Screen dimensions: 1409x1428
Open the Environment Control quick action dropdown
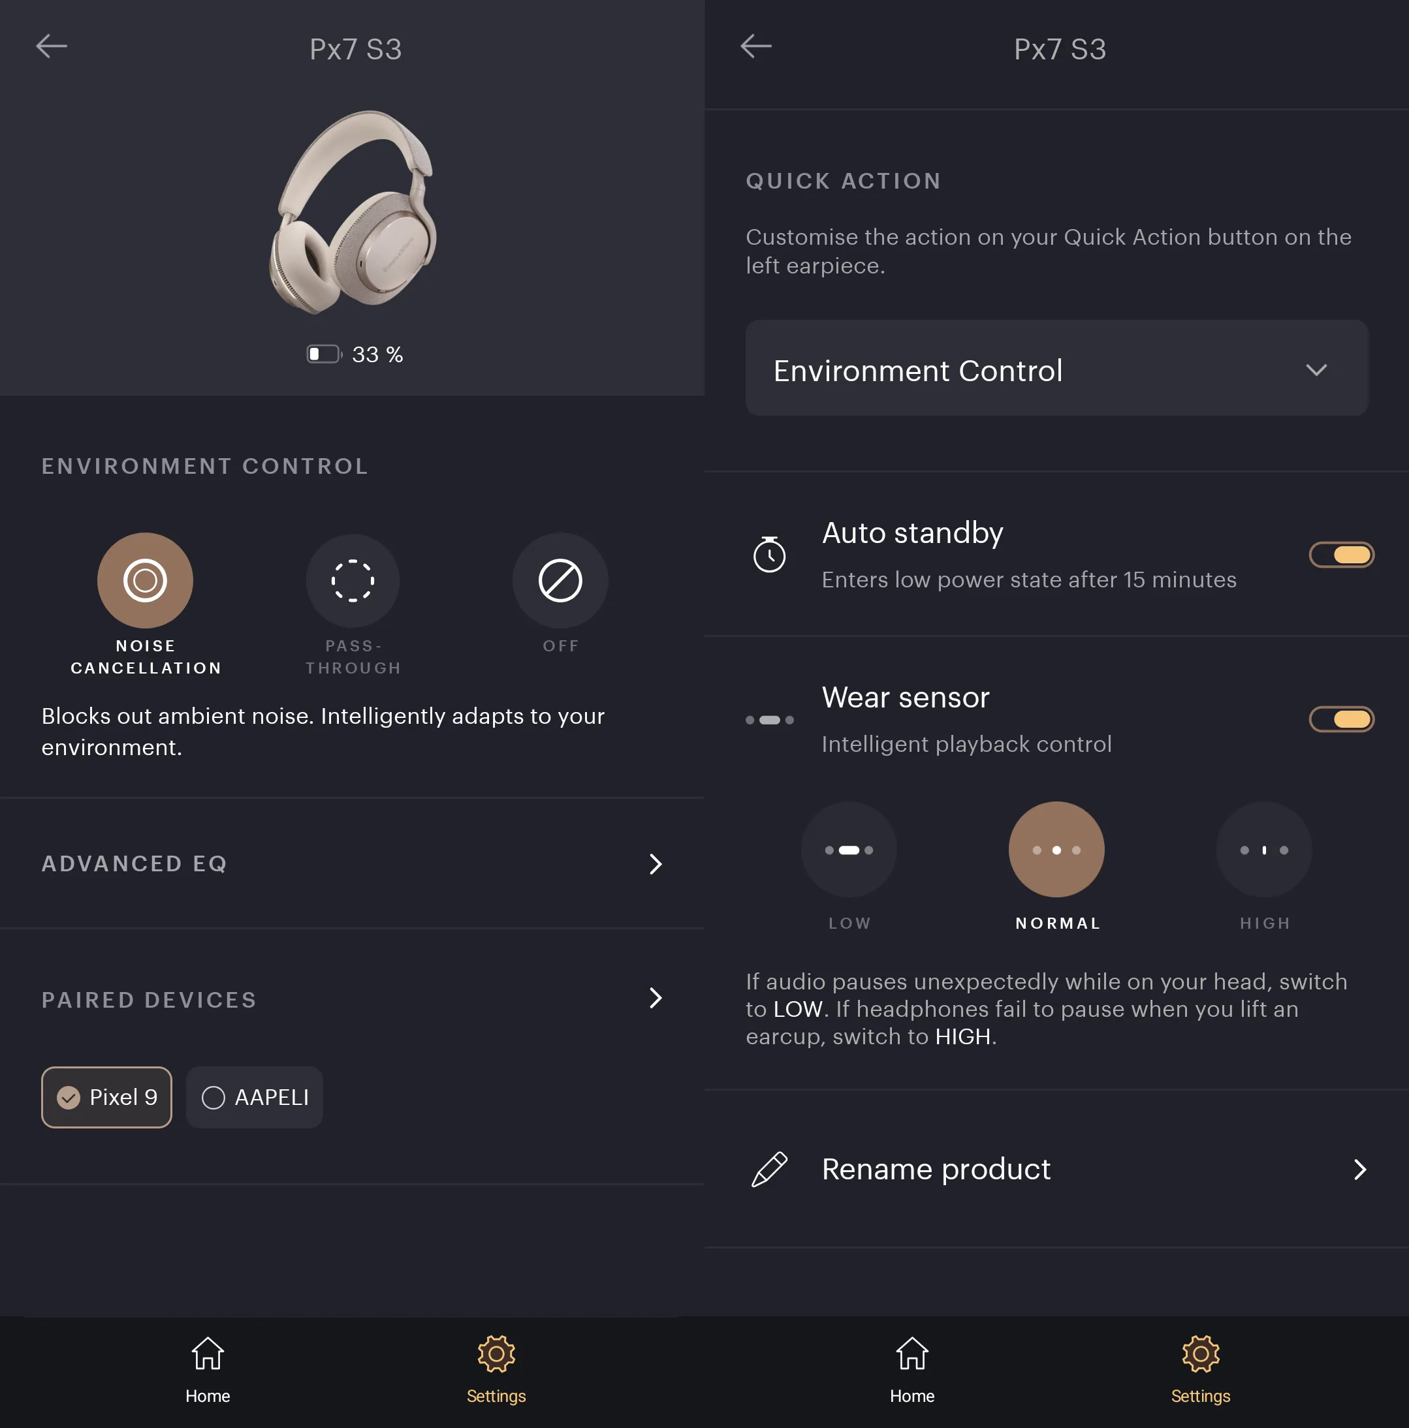(x=1056, y=368)
